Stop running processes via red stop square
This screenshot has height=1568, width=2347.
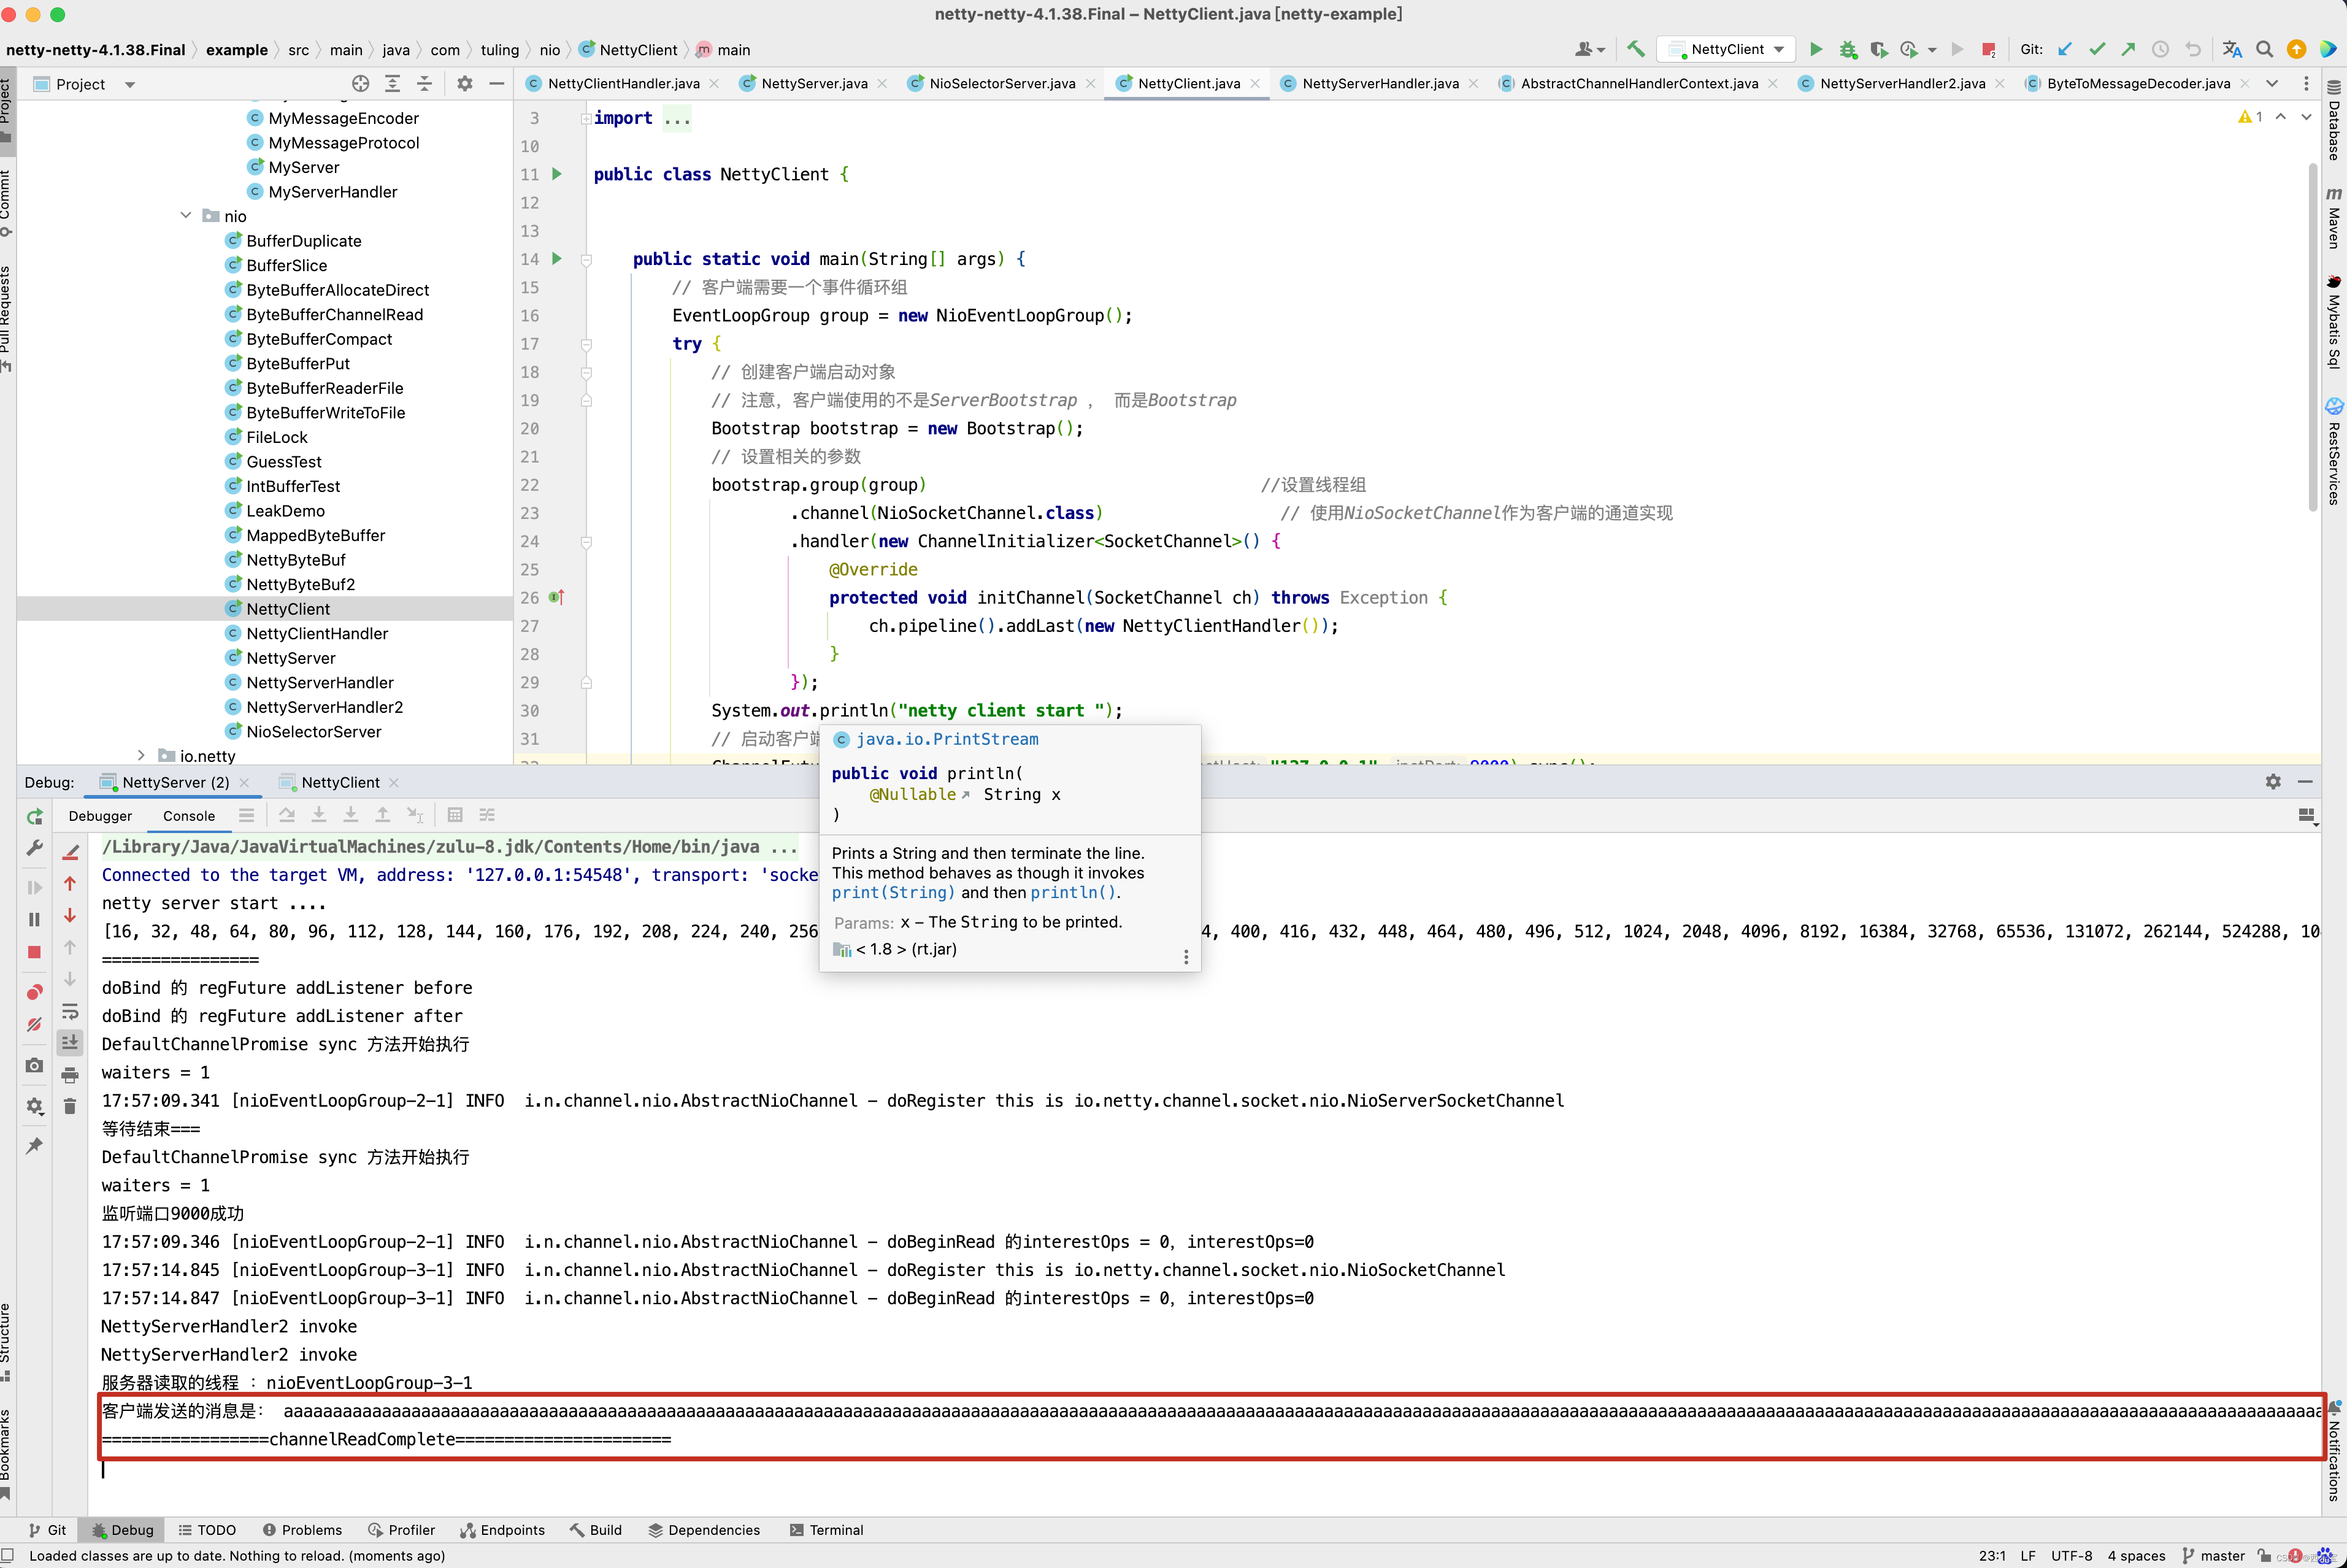(1988, 49)
